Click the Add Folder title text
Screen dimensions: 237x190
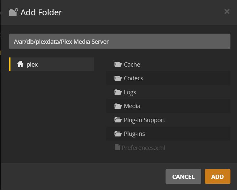[41, 12]
